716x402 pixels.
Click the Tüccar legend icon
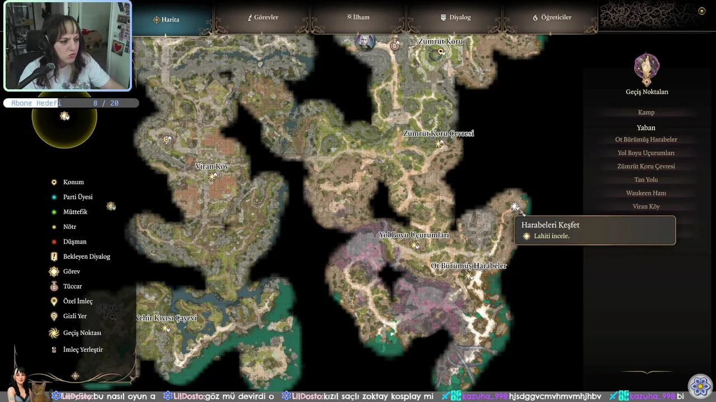[x=54, y=286]
